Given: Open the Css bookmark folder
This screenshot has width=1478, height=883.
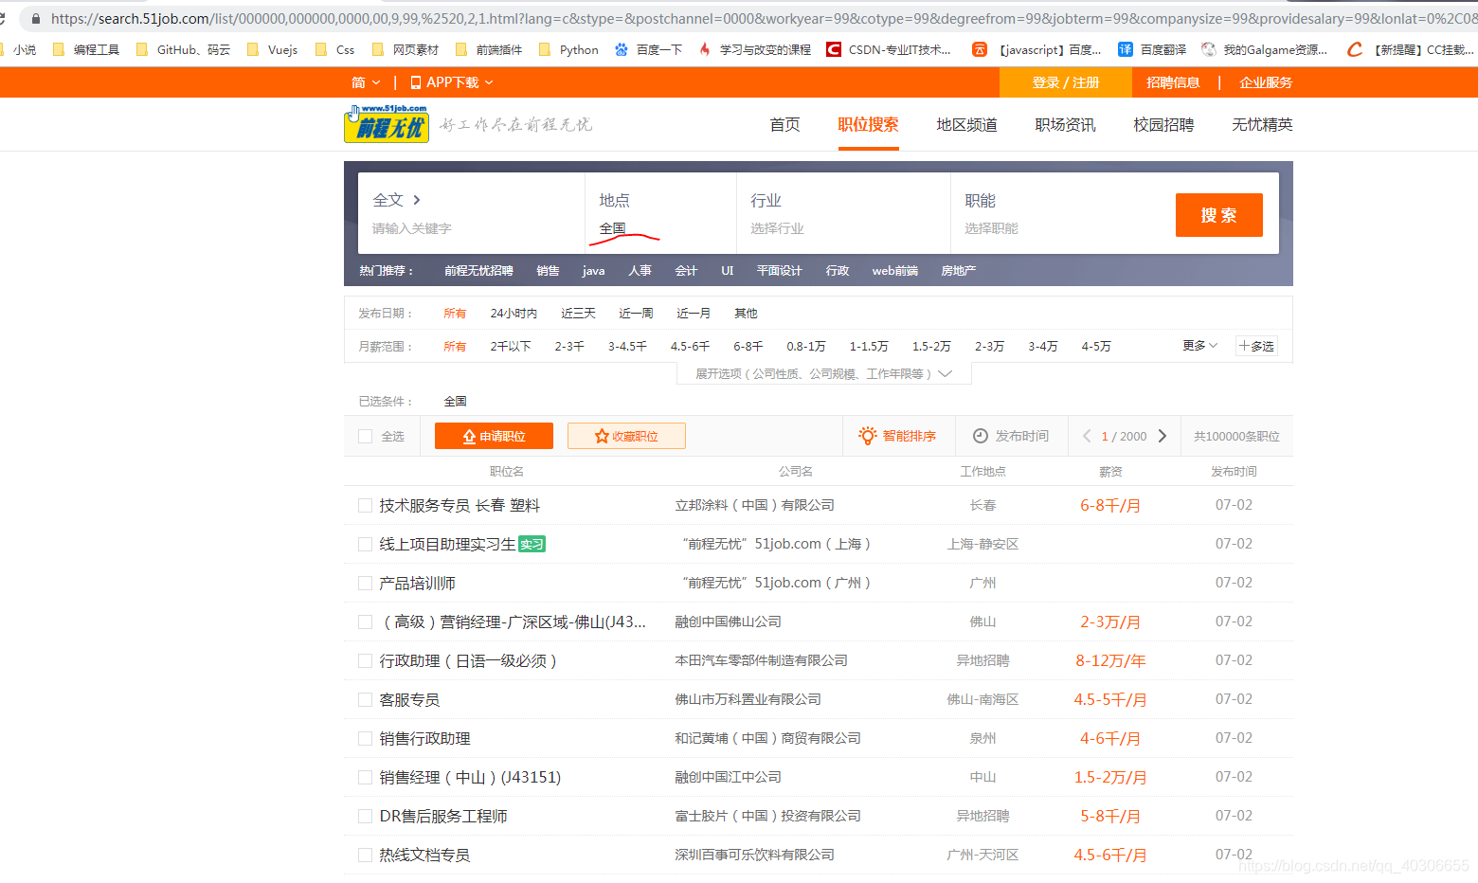Looking at the screenshot, I should 335,49.
